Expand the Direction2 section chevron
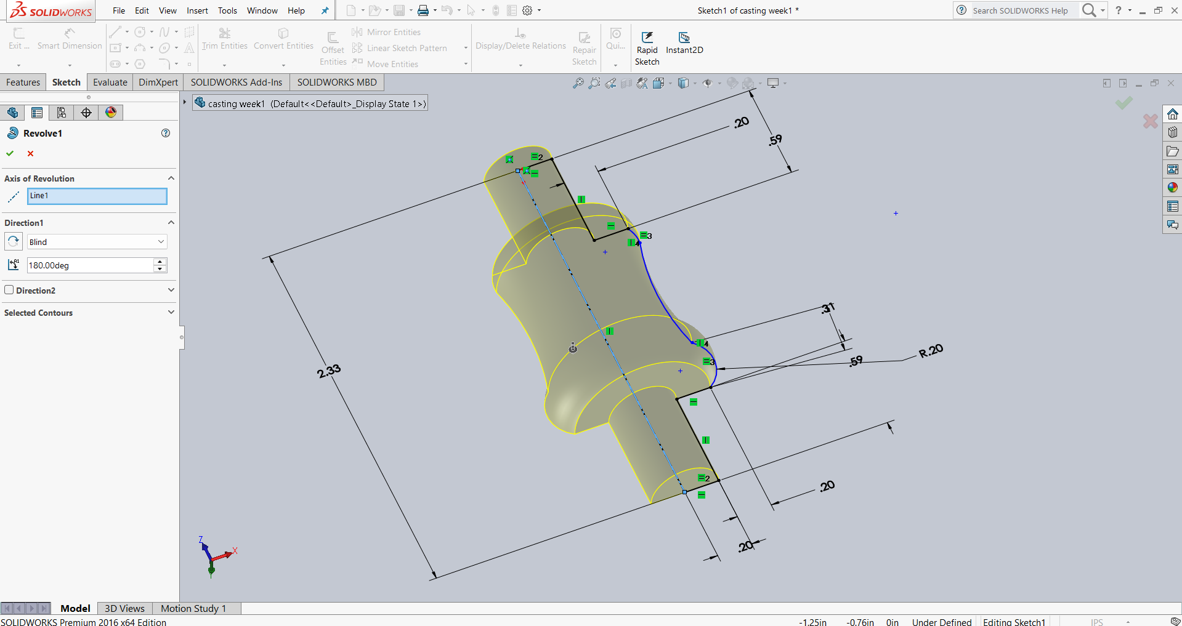The width and height of the screenshot is (1182, 626). [171, 290]
